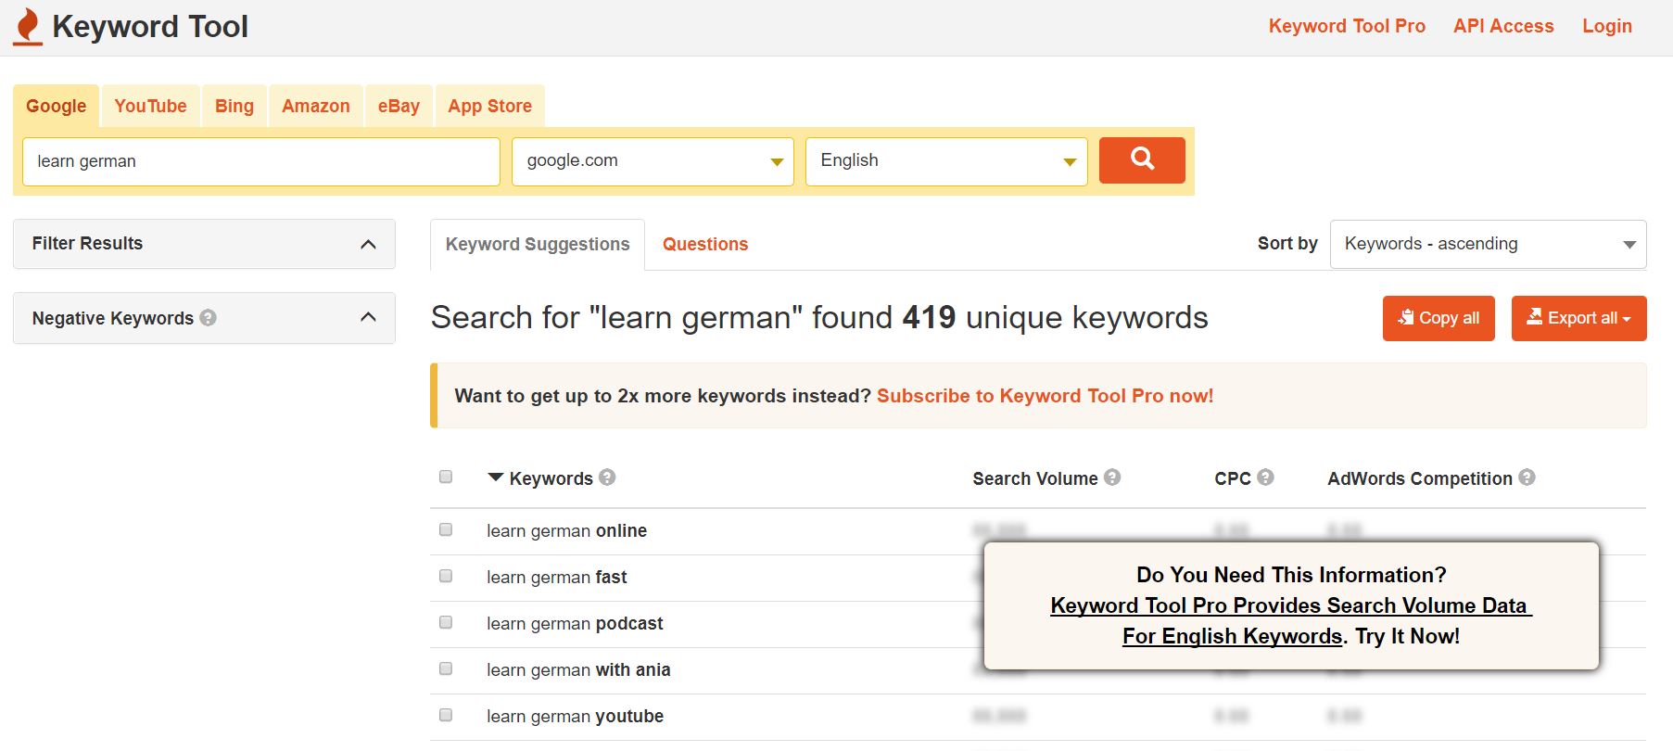Click the Copy all button

(1439, 318)
